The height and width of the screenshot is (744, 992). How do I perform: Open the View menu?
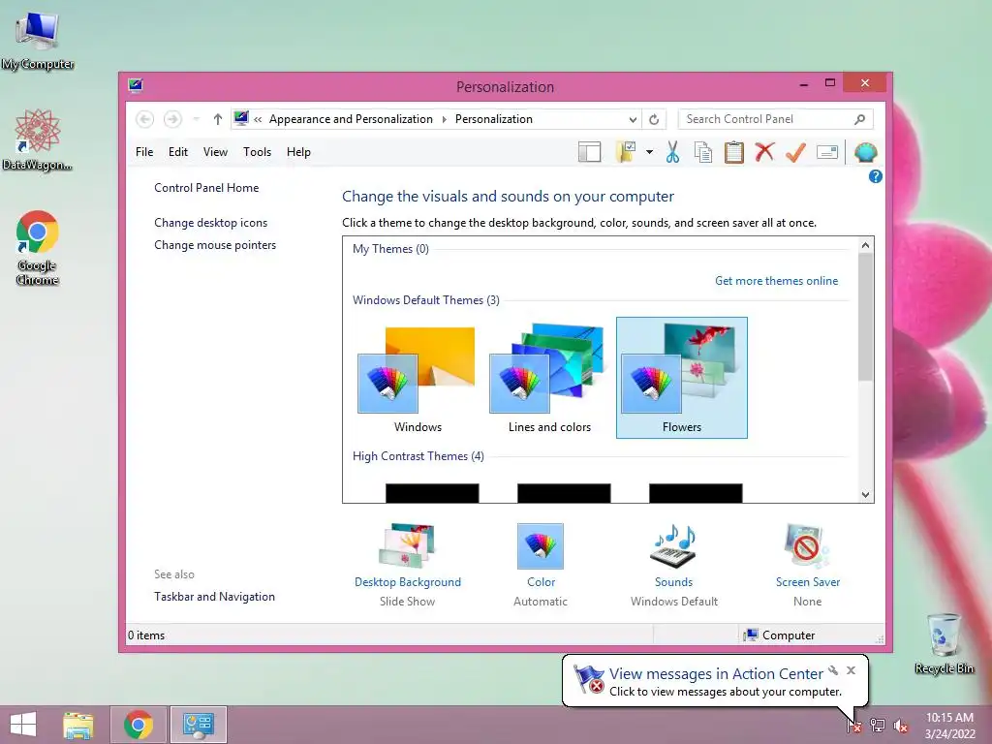(215, 152)
